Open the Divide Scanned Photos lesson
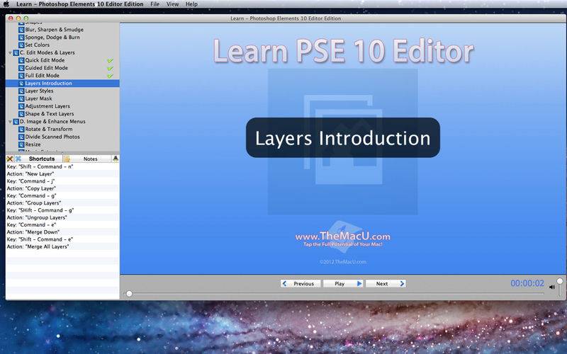Screen dimensions: 567x354 click(52, 137)
